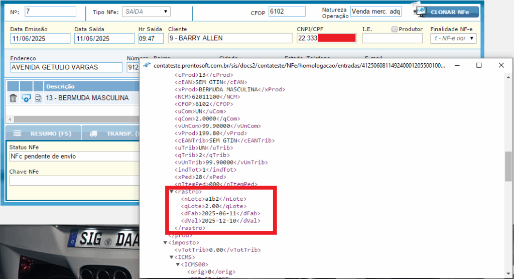Click the list icon on RESUMO tab
Viewport: 514px width, 279px height.
click(17, 134)
